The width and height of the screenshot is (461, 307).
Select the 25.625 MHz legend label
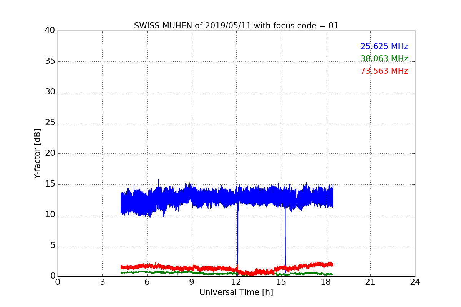click(x=384, y=46)
